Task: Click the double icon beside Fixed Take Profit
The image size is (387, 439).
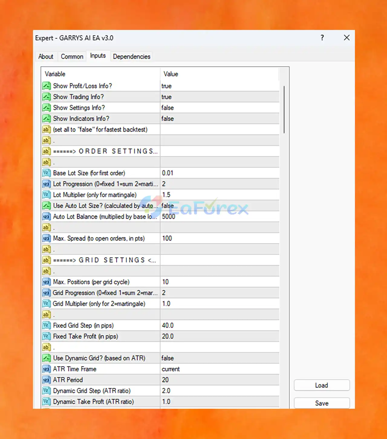Action: click(x=46, y=336)
